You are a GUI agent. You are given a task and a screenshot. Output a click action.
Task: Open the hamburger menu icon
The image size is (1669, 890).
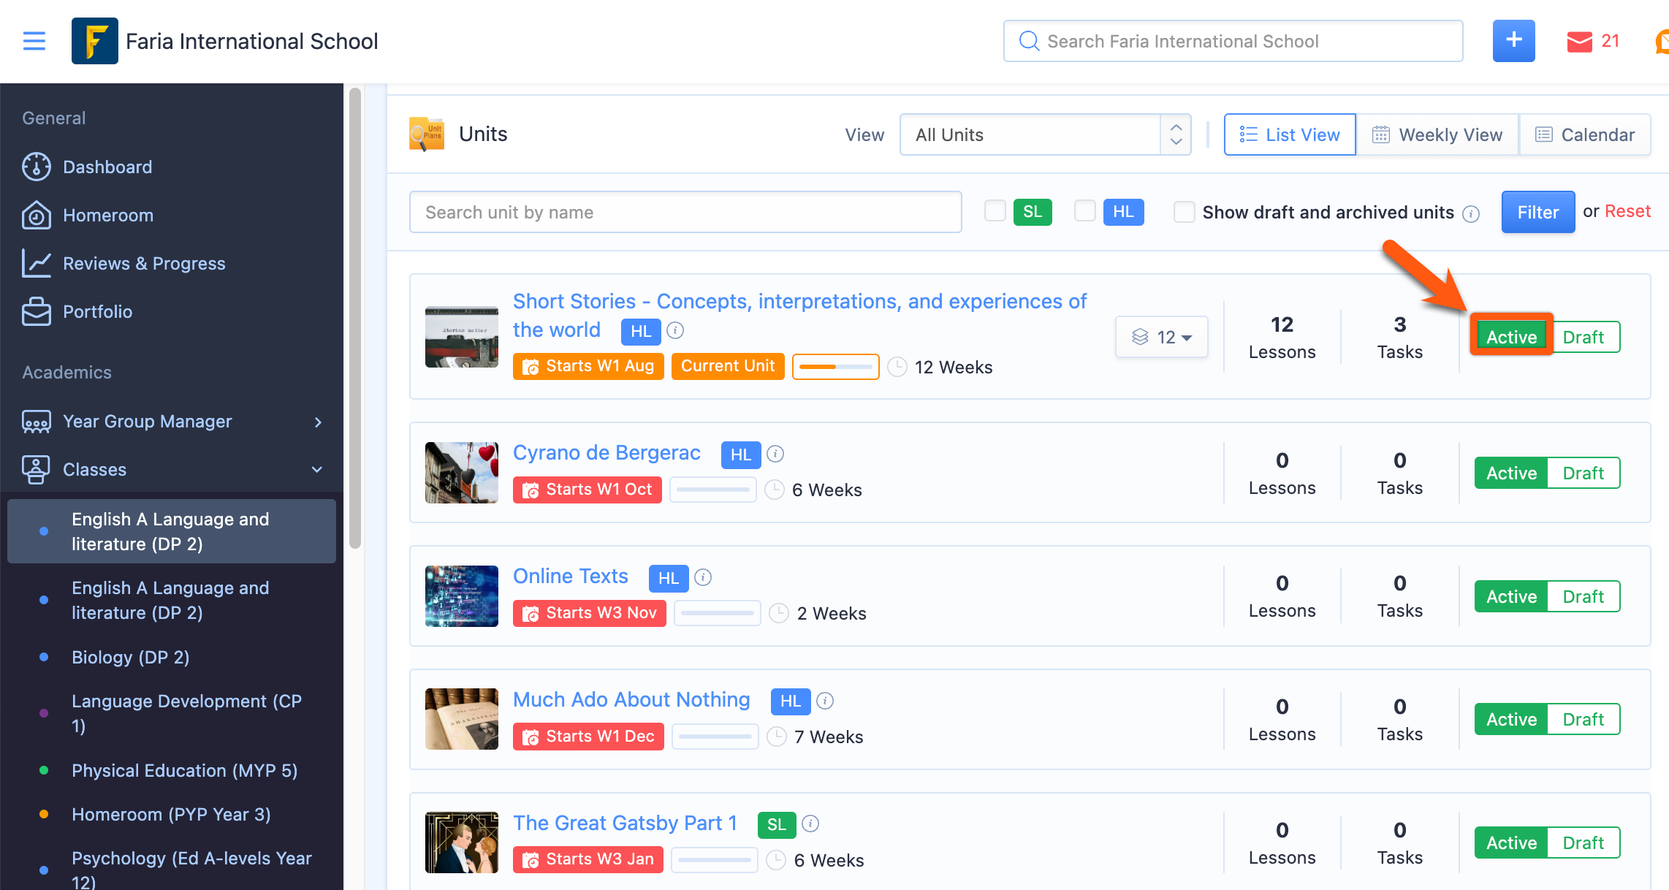pos(34,41)
